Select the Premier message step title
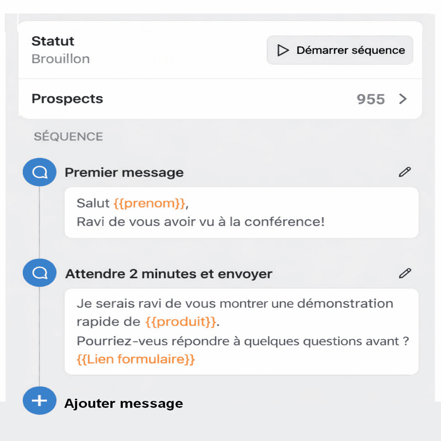This screenshot has height=441, width=441. click(124, 172)
